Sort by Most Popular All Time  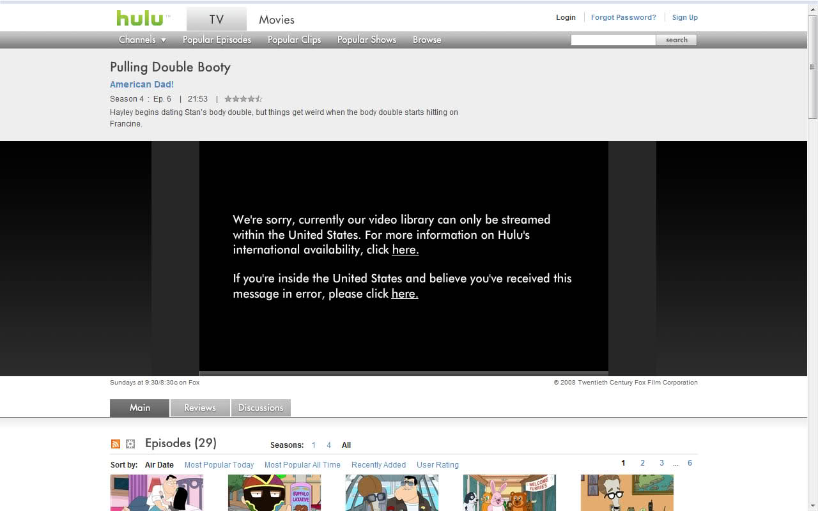[x=302, y=465]
